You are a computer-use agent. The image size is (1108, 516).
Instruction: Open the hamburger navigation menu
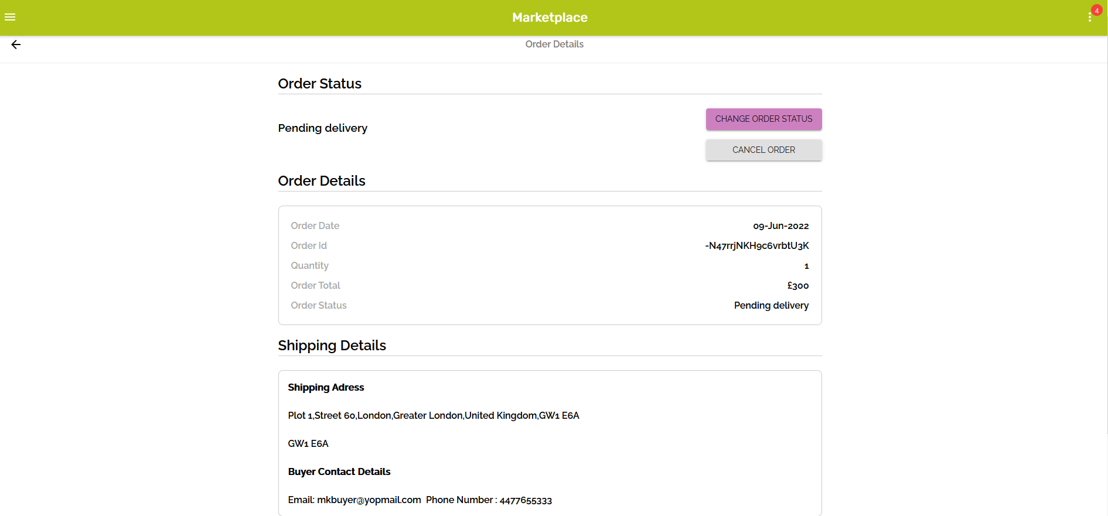pos(10,18)
